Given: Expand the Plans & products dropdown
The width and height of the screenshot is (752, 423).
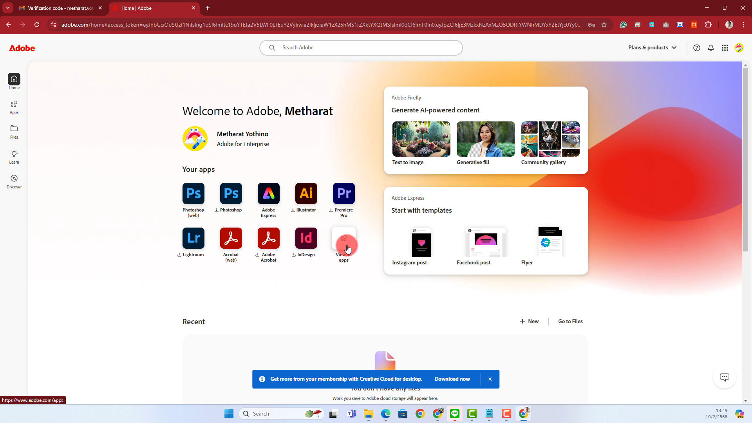Looking at the screenshot, I should click(x=653, y=47).
